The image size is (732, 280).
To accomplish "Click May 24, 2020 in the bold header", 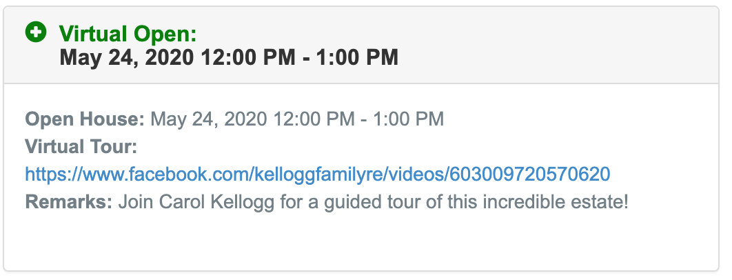I will [x=127, y=58].
